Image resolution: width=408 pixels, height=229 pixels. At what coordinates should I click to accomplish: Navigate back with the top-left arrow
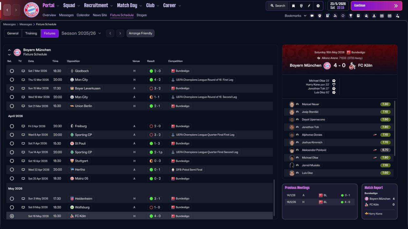pyautogui.click(x=7, y=10)
